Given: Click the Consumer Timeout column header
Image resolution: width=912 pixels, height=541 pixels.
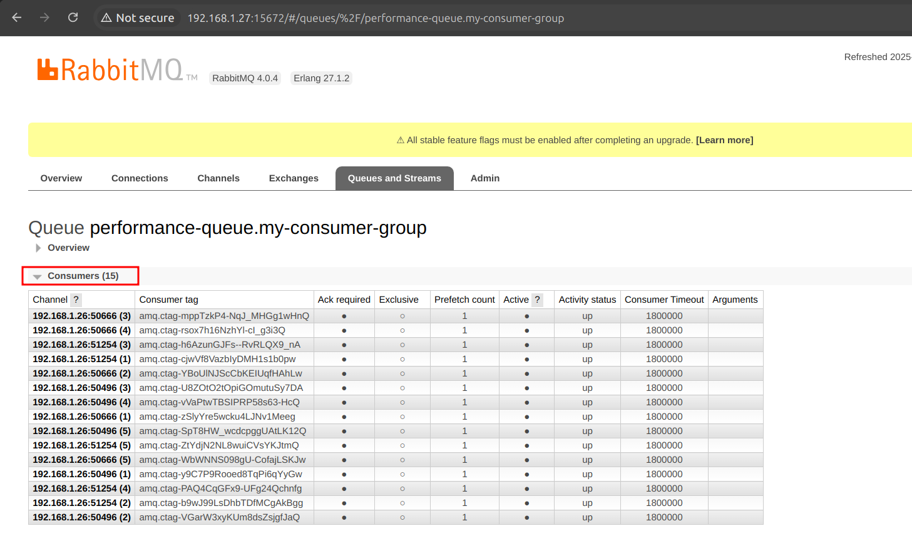Looking at the screenshot, I should coord(664,300).
